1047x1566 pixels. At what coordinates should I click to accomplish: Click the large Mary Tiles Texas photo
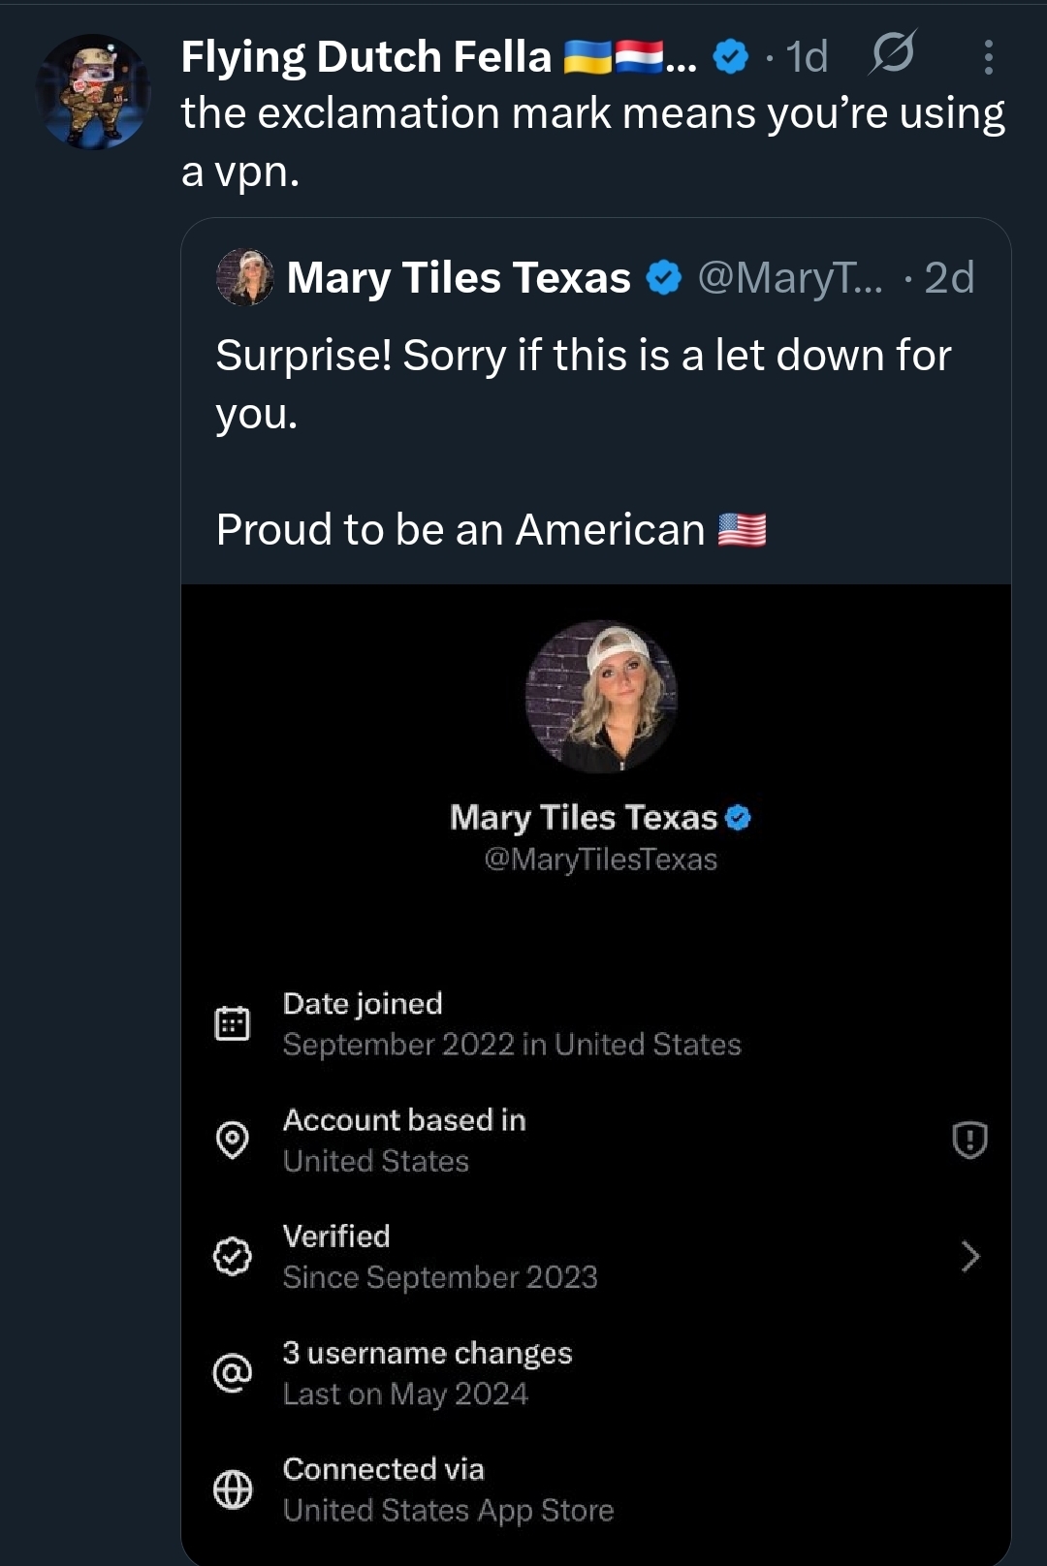click(x=601, y=697)
